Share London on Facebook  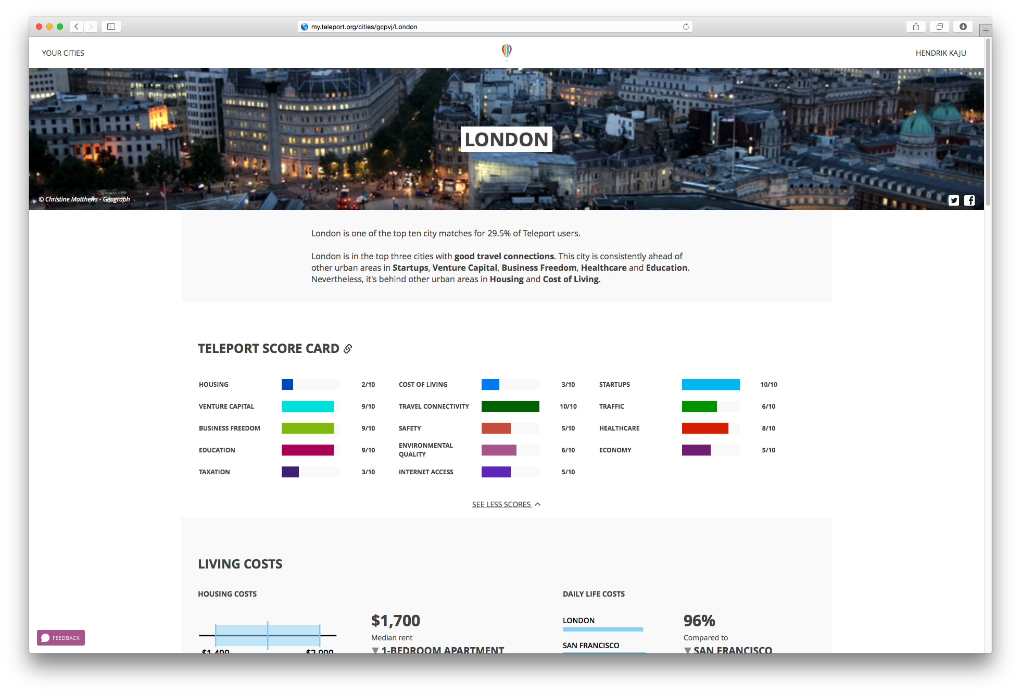click(969, 200)
